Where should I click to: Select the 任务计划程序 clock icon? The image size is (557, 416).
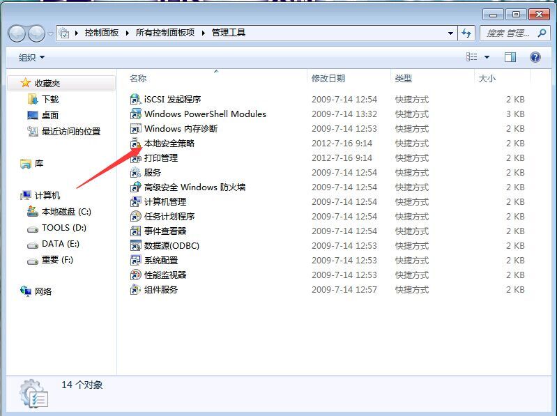[x=136, y=217]
